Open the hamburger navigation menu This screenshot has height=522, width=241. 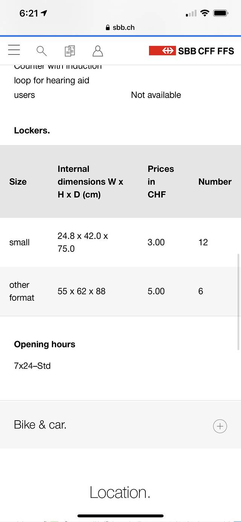[x=14, y=50]
